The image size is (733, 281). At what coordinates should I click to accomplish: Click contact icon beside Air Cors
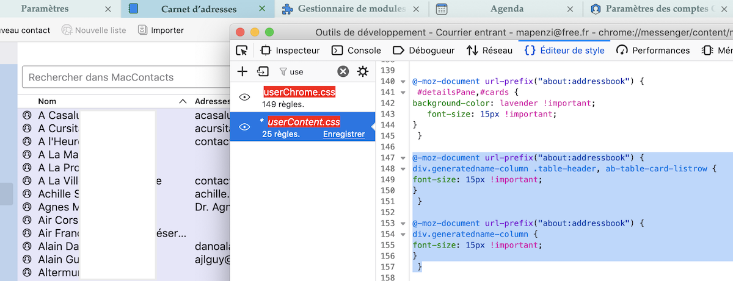[x=27, y=220]
